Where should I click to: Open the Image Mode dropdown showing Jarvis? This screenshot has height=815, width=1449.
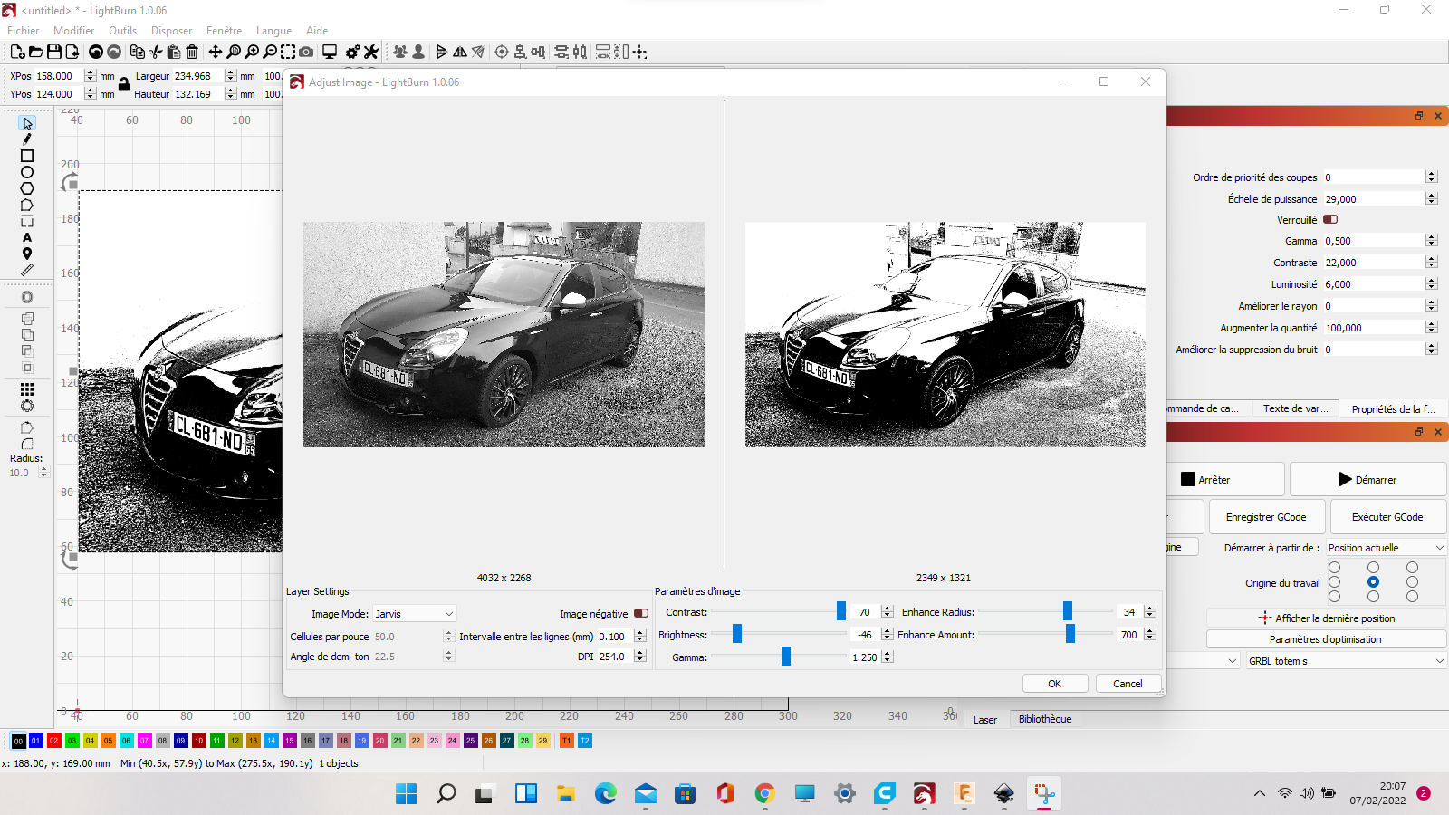point(414,613)
